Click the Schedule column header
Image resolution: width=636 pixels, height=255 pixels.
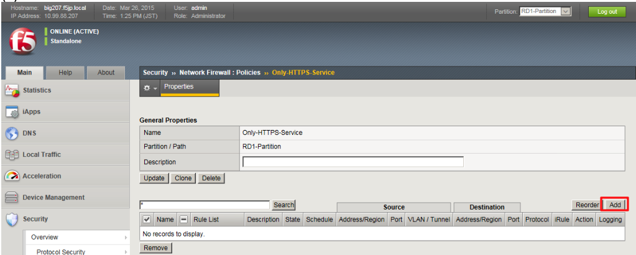click(x=319, y=220)
